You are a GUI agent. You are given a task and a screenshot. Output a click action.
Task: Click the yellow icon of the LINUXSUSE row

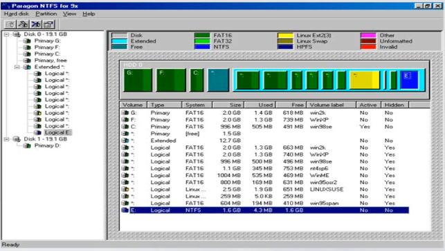click(125, 190)
